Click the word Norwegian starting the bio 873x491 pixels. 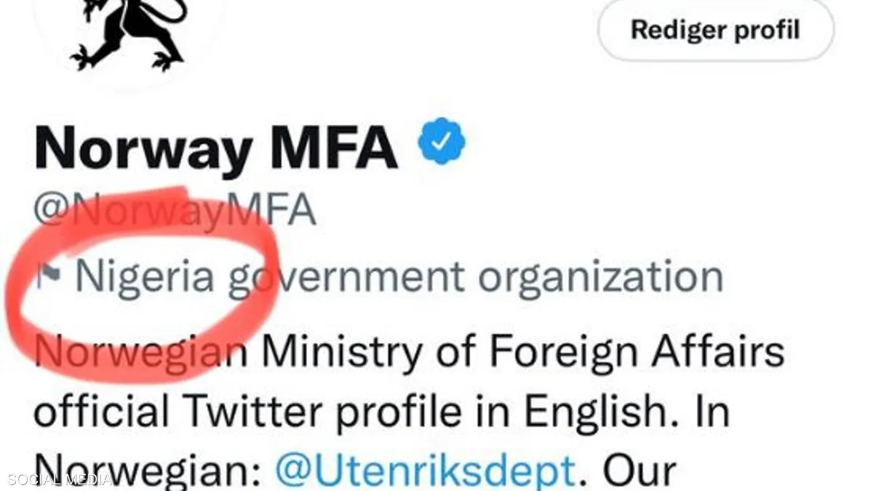pos(143,351)
